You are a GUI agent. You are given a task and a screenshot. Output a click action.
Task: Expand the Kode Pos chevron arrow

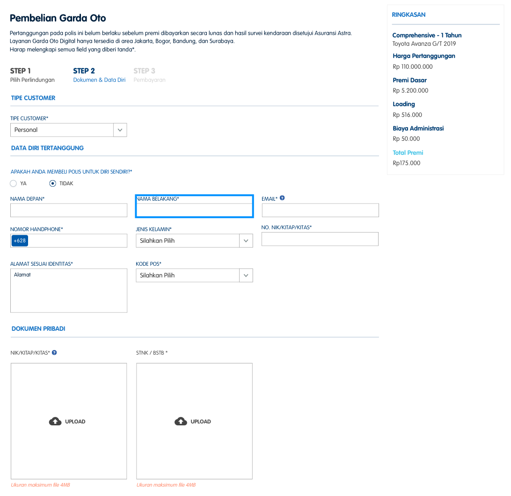(x=246, y=276)
